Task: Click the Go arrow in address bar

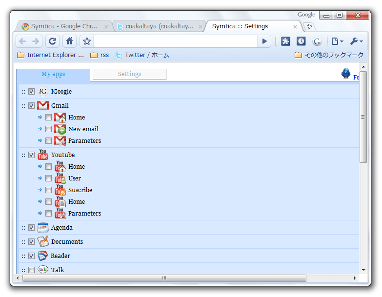Action: tap(264, 41)
